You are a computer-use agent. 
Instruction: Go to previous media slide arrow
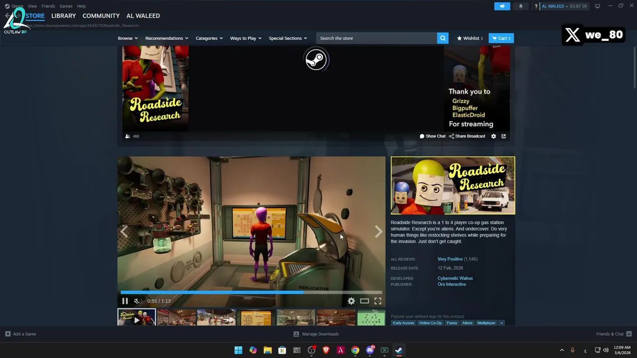tap(124, 231)
